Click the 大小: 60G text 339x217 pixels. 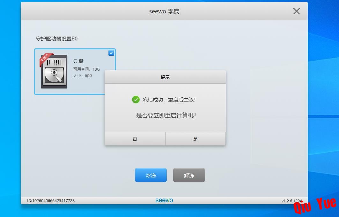(x=83, y=75)
